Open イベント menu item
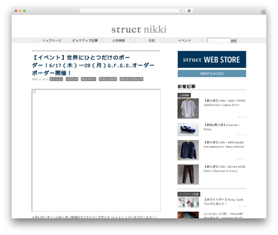Viewport: 278px width, 235px height. (185, 41)
